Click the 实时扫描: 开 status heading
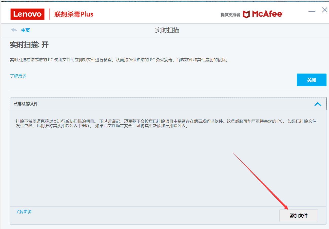This screenshot has height=229, width=329. [29, 45]
